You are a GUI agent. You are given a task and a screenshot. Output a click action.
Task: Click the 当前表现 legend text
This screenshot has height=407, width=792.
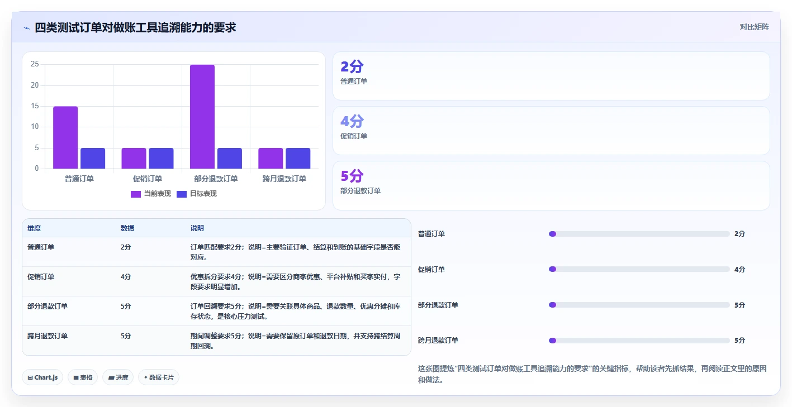(x=158, y=194)
